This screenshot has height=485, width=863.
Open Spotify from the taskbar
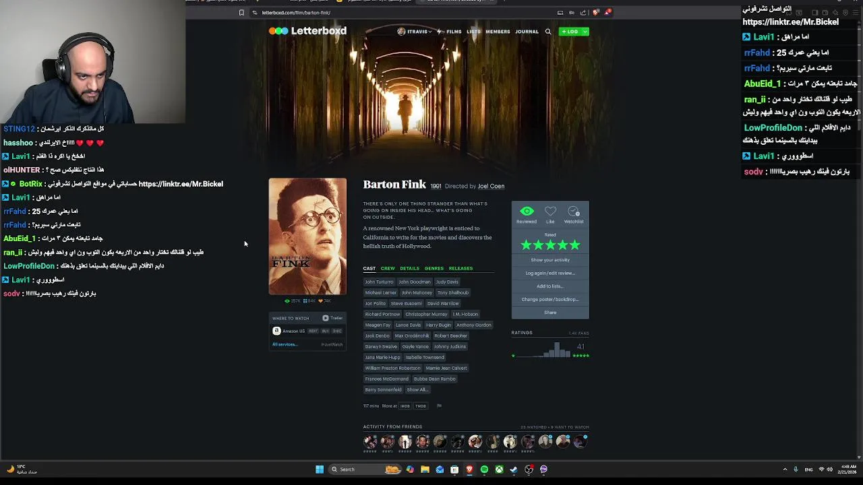point(484,470)
